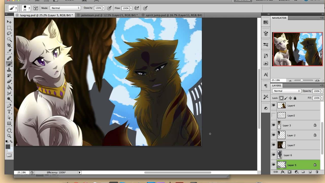Reset default foreground and background colors
This screenshot has height=183, width=325.
(x=7, y=142)
